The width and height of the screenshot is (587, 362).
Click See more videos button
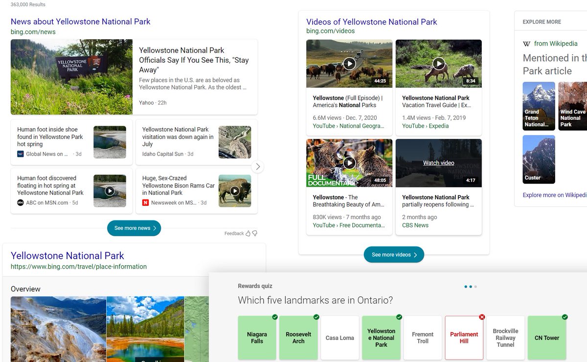[394, 254]
